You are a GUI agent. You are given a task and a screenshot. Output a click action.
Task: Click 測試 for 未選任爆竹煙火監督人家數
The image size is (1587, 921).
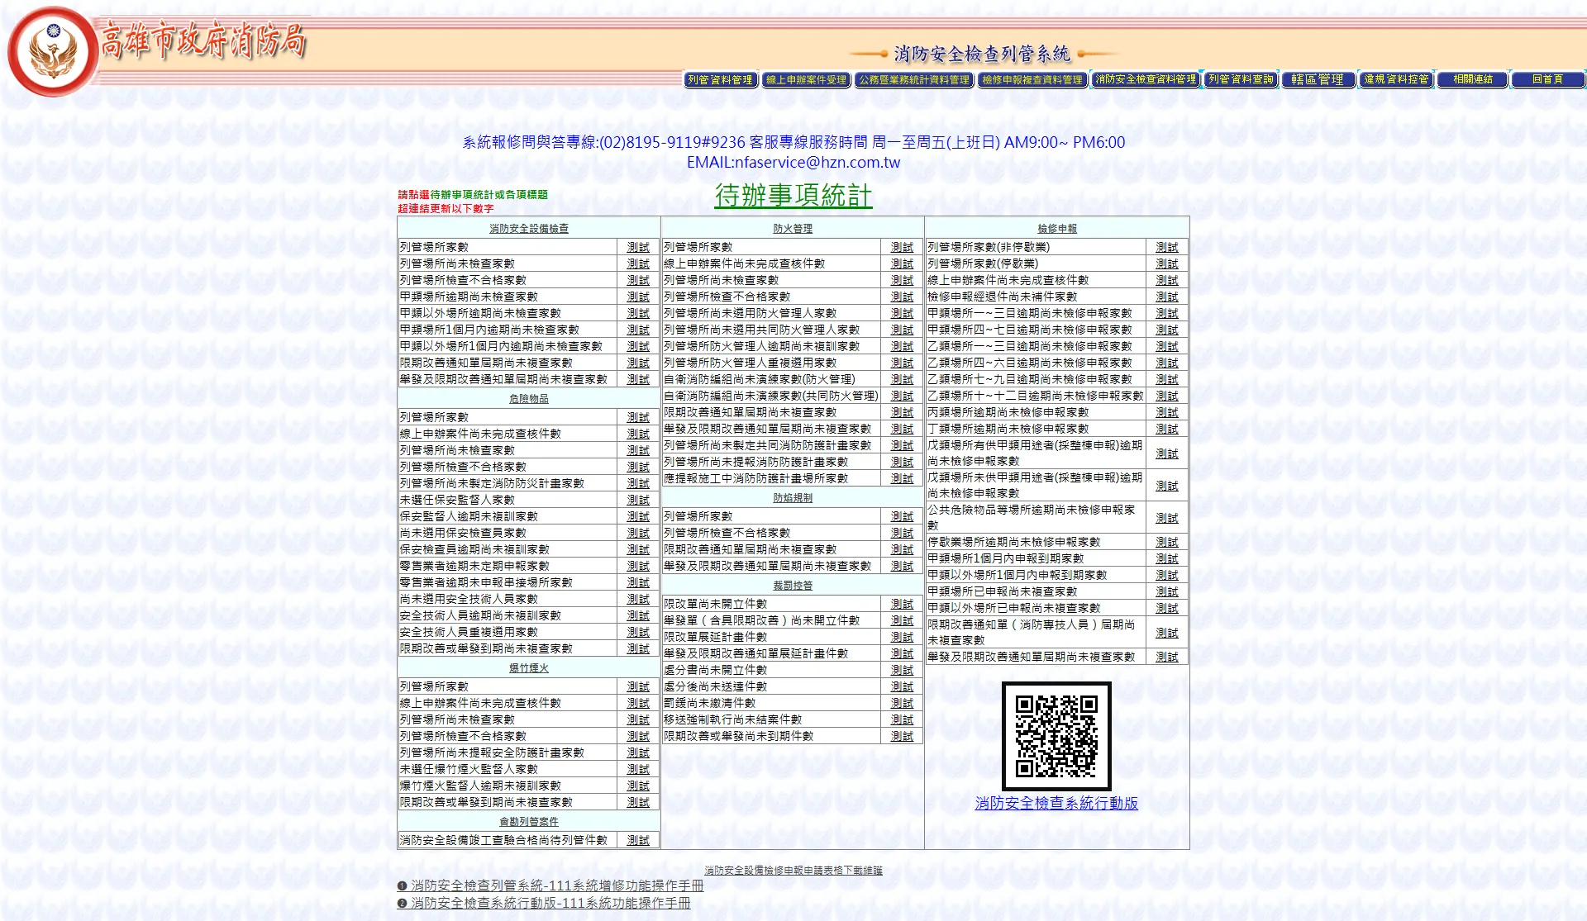[638, 769]
